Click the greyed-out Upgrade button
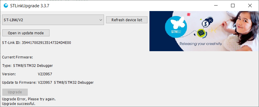The height and width of the screenshot is (107, 259). [x=15, y=92]
